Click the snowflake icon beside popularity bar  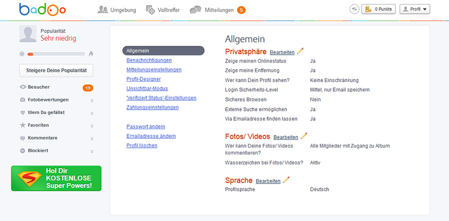22,54
